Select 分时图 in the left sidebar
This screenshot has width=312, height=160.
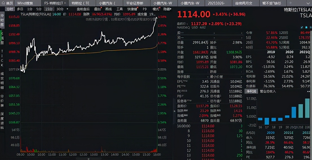pyautogui.click(x=2, y=19)
